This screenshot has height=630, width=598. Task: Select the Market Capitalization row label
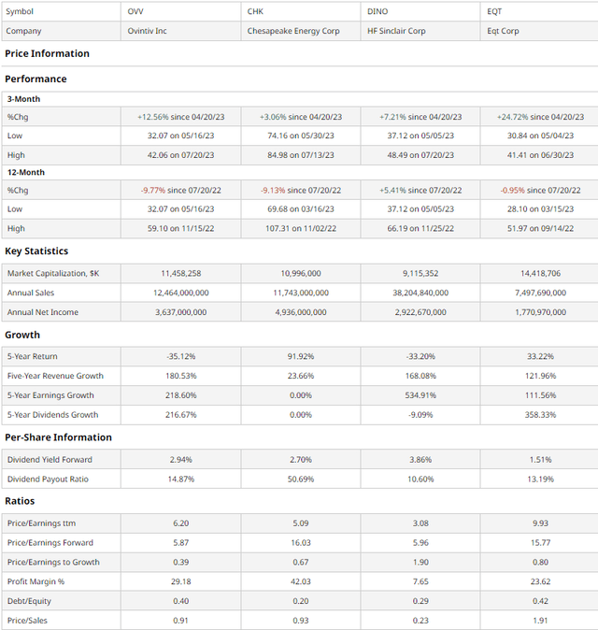click(x=53, y=273)
